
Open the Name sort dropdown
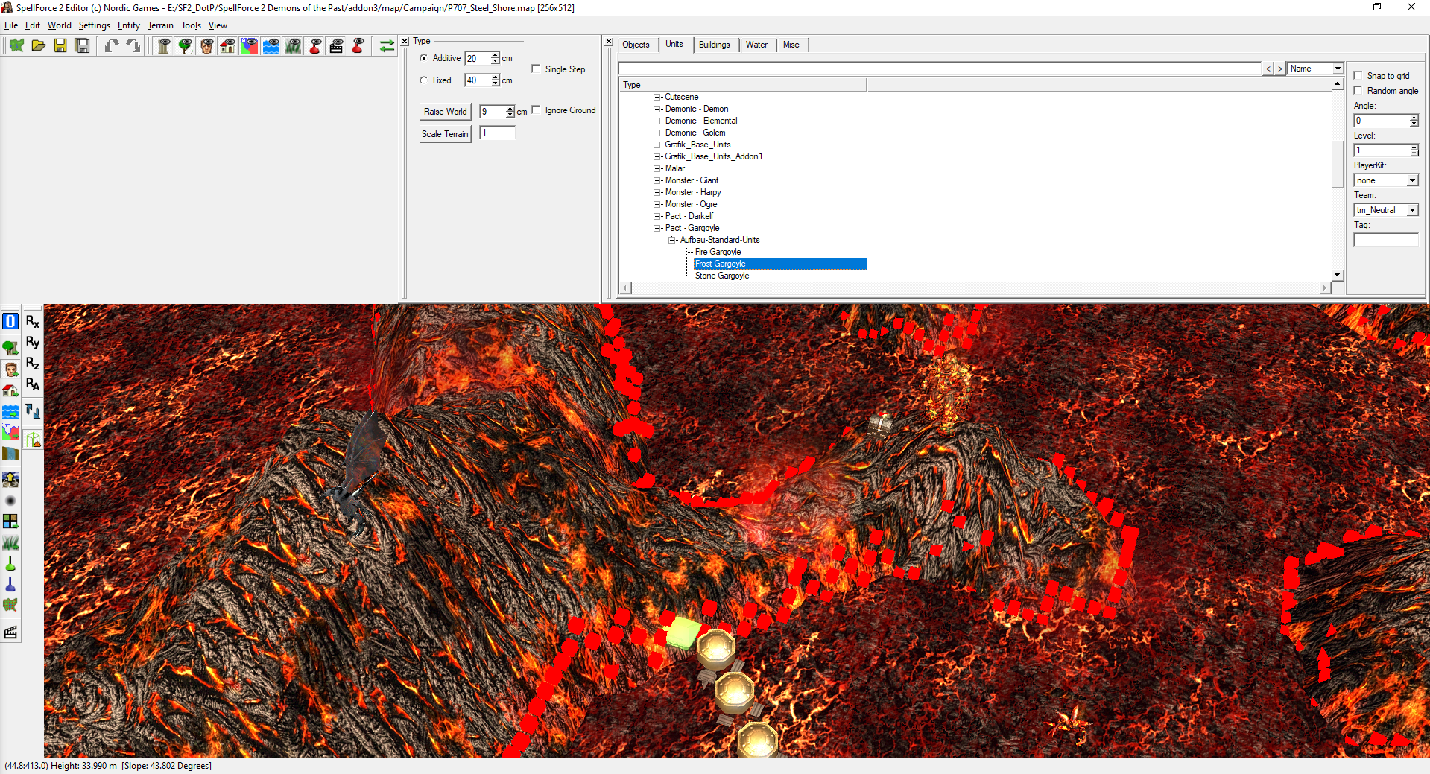pyautogui.click(x=1338, y=69)
